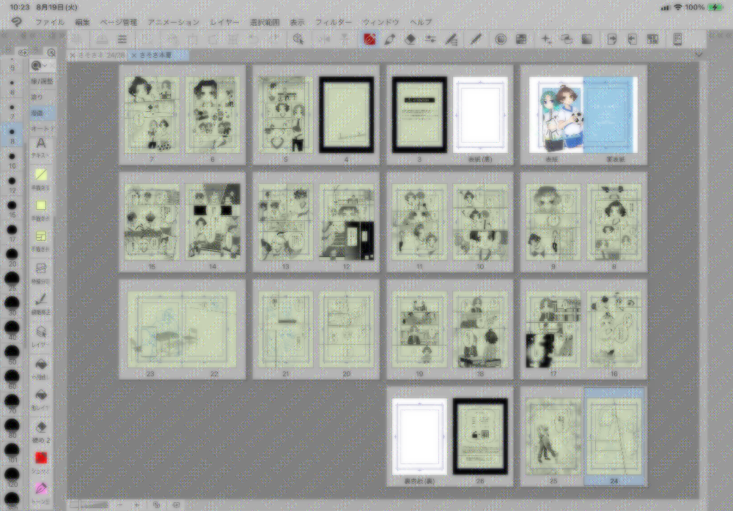Open the フィルター menu
Image resolution: width=733 pixels, height=511 pixels.
click(x=334, y=23)
